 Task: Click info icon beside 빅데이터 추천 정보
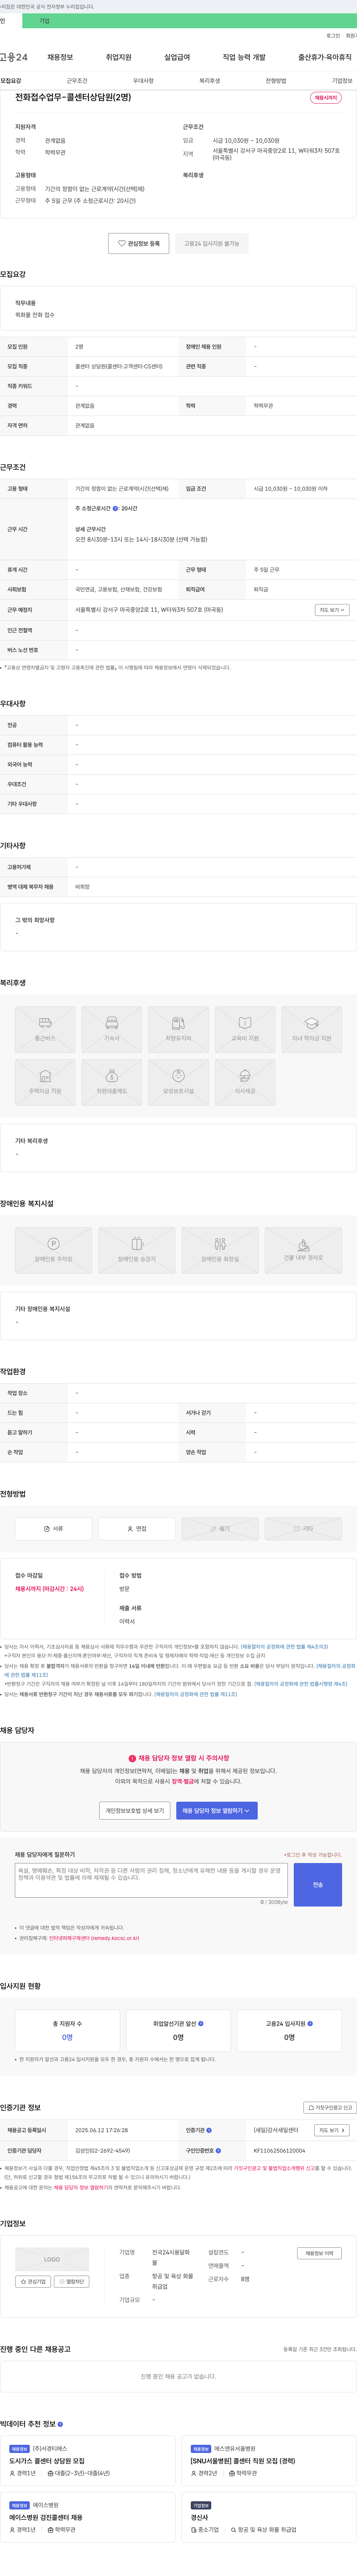(60, 2424)
